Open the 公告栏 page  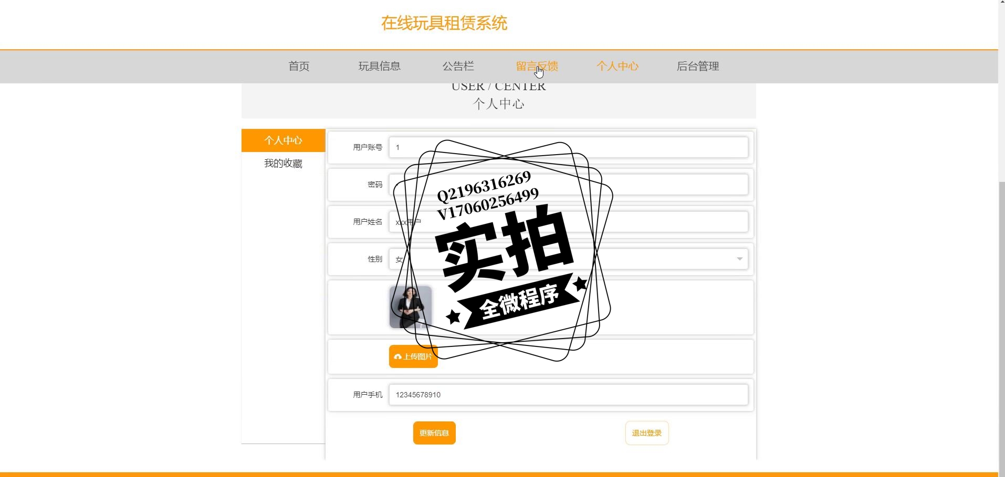tap(458, 66)
